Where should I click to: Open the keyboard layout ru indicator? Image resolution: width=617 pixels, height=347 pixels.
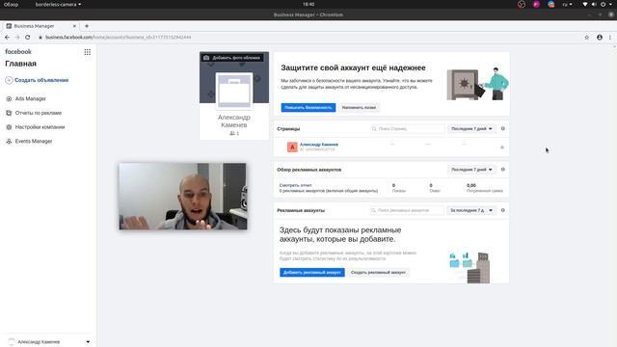[x=567, y=4]
